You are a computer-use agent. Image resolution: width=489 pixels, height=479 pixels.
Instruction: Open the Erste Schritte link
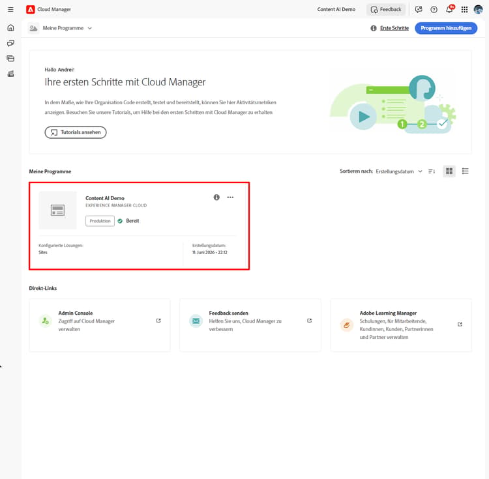[x=394, y=28]
